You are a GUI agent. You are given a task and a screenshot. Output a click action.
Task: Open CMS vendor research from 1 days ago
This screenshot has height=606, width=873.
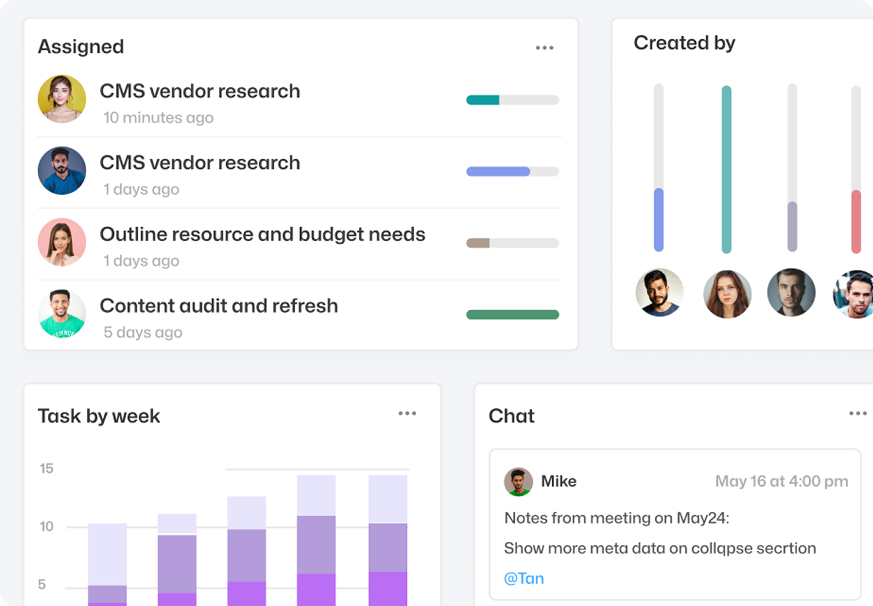[x=199, y=162]
